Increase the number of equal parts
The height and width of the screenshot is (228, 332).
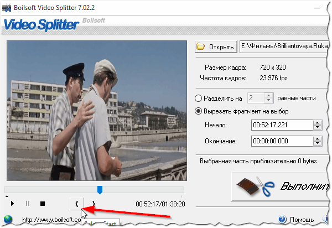(x=269, y=96)
